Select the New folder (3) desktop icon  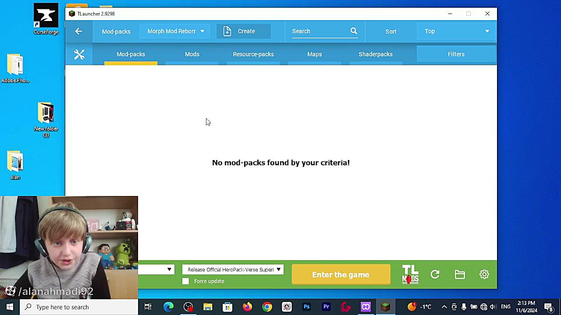tap(46, 120)
